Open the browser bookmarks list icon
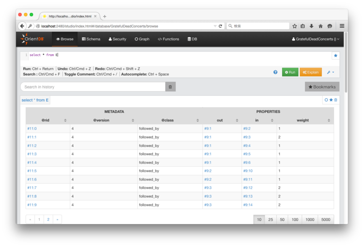This screenshot has width=364, height=247. tap(303, 26)
